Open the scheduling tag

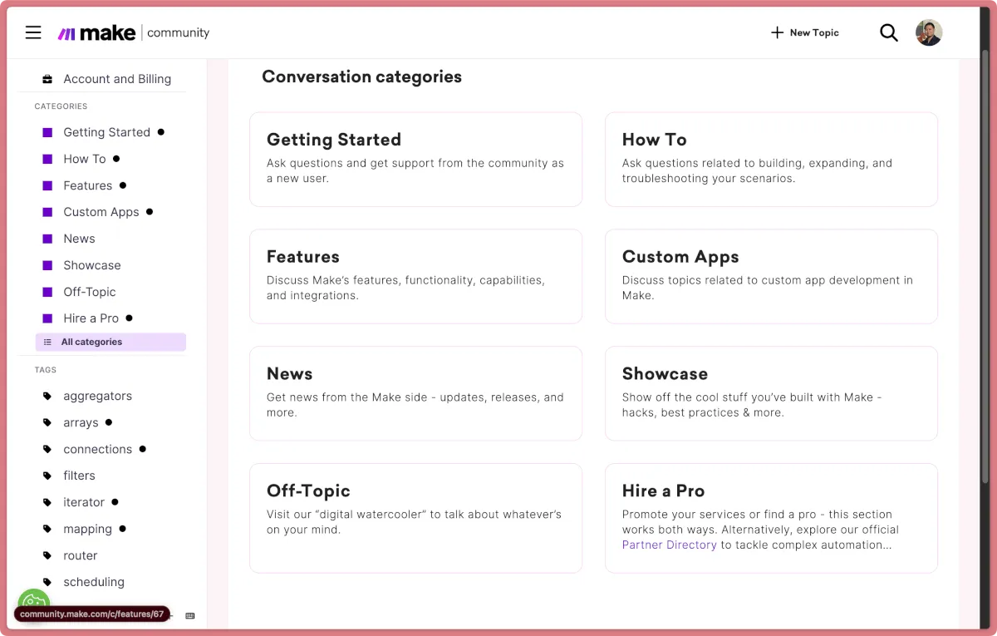pos(94,582)
